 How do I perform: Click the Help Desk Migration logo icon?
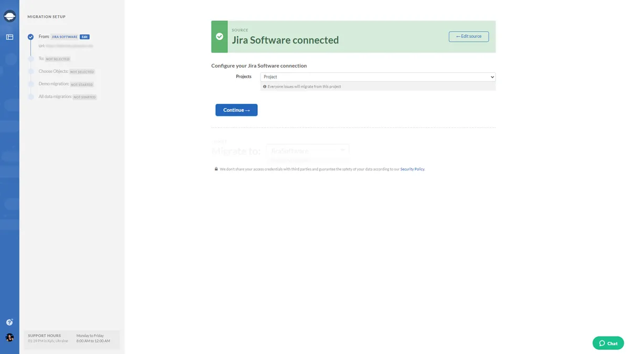pyautogui.click(x=9, y=17)
